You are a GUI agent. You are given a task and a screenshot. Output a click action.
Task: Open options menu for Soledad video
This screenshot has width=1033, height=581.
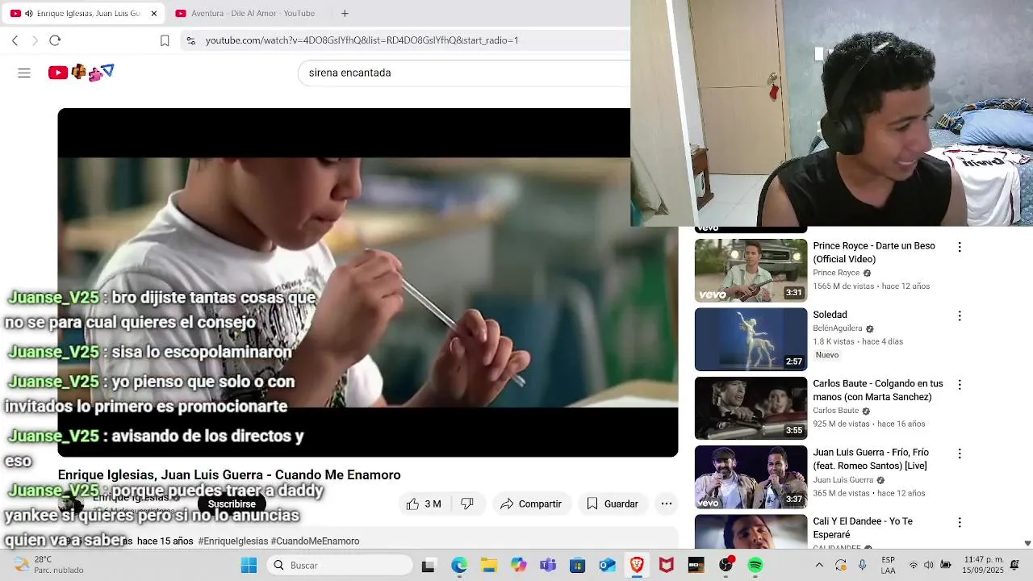[x=960, y=316]
